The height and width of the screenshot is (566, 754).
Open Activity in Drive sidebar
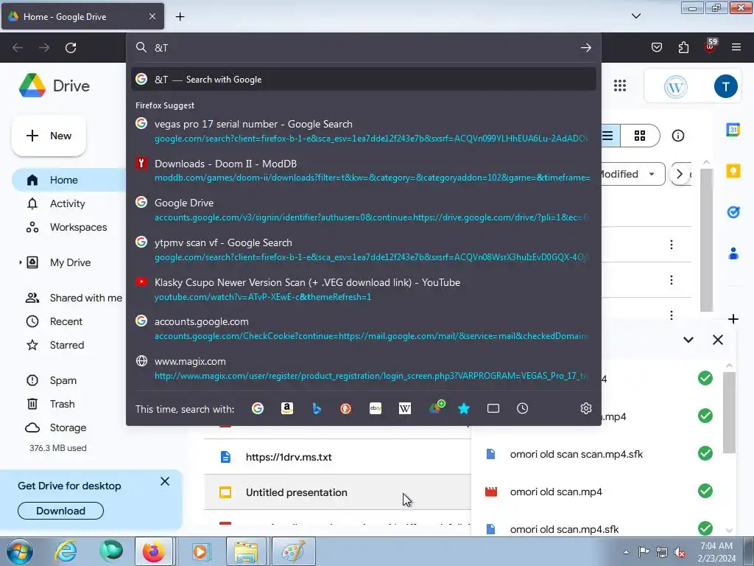[67, 203]
